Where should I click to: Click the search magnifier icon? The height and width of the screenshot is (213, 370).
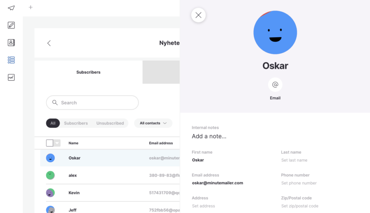pos(55,102)
